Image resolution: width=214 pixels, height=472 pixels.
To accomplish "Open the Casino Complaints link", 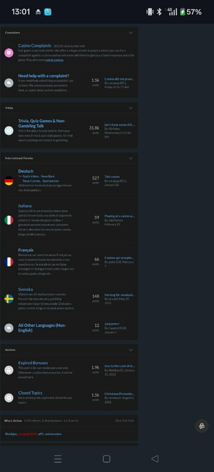I will tap(35, 46).
